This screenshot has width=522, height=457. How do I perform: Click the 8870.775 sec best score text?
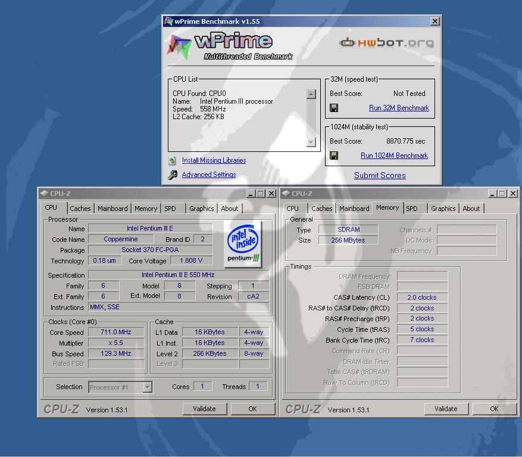coord(405,141)
